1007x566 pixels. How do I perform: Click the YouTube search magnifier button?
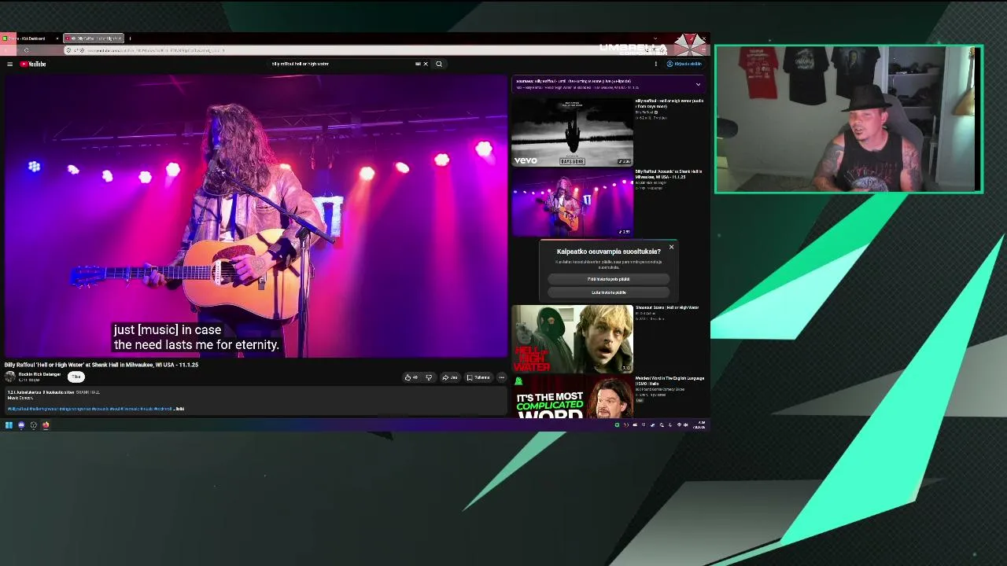[x=439, y=64]
